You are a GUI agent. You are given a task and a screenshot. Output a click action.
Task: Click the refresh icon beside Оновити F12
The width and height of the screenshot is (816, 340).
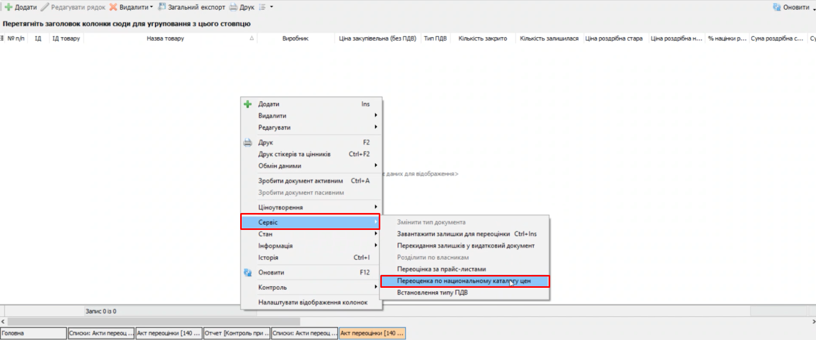248,272
